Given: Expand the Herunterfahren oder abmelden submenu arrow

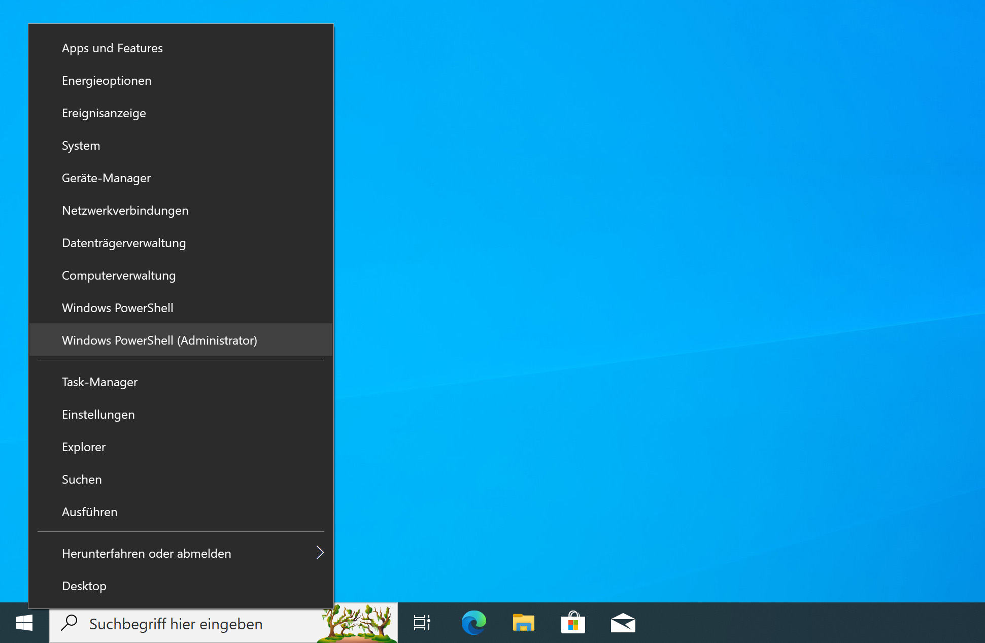Looking at the screenshot, I should [x=320, y=553].
